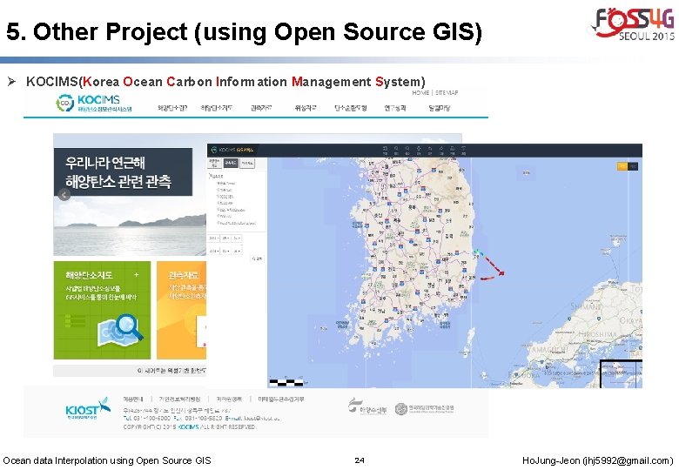
Task: Open the 저작권정책 footer link
Action: point(229,399)
